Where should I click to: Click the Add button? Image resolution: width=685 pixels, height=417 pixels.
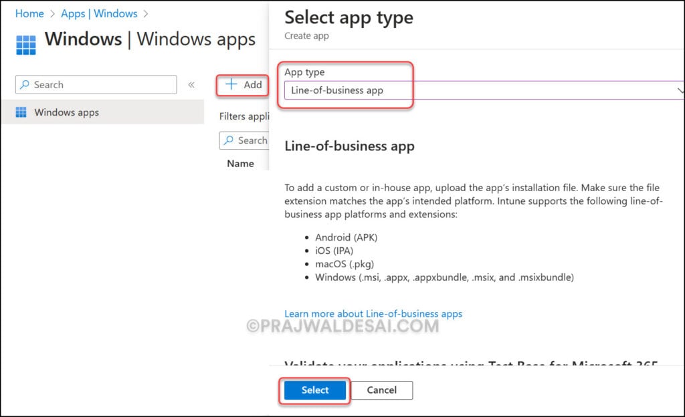(x=243, y=85)
